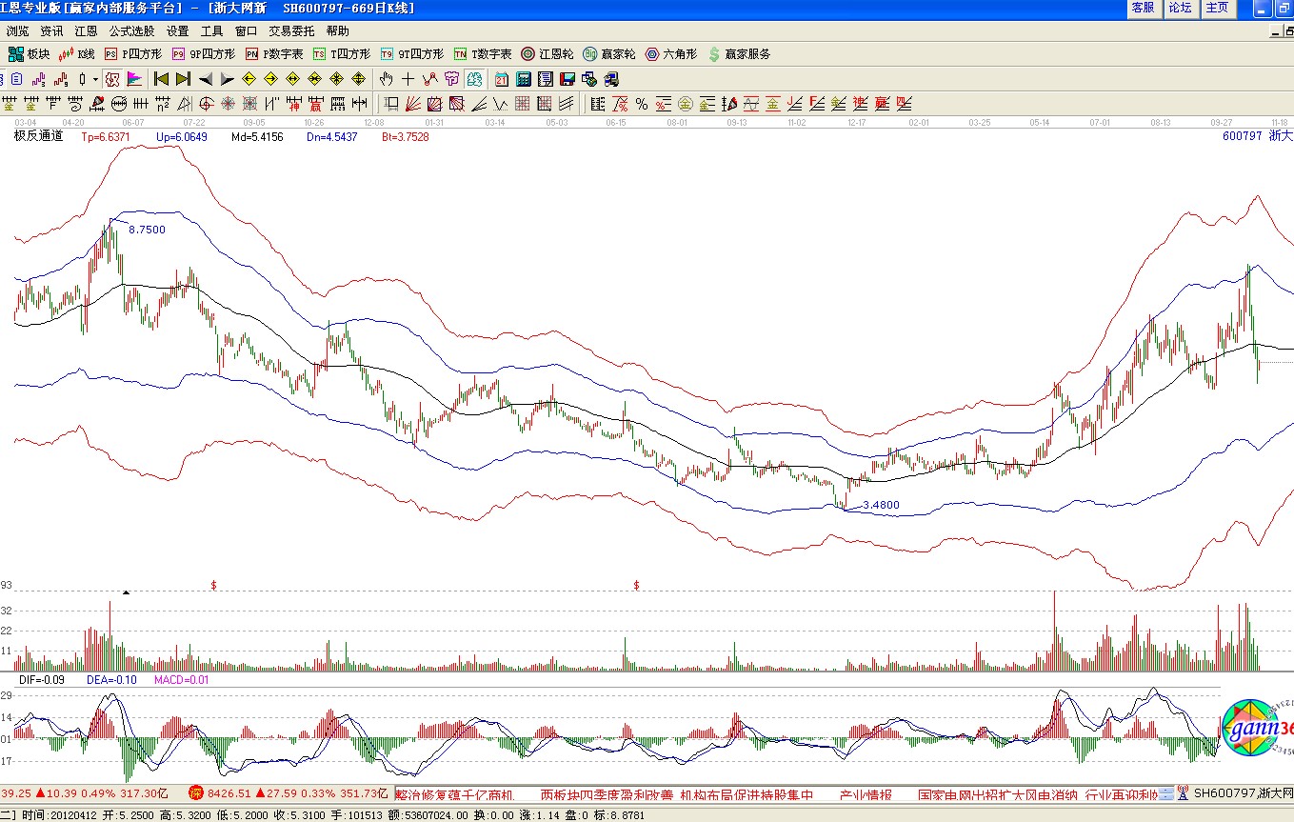
Task: Click the calculator icon in toolbar
Action: [x=523, y=79]
